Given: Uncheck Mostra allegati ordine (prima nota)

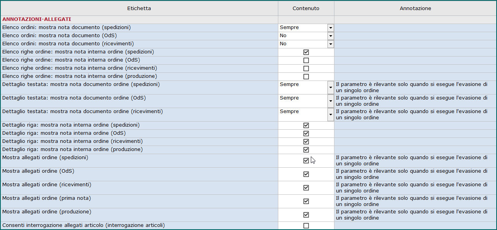Looking at the screenshot, I should [x=306, y=201].
